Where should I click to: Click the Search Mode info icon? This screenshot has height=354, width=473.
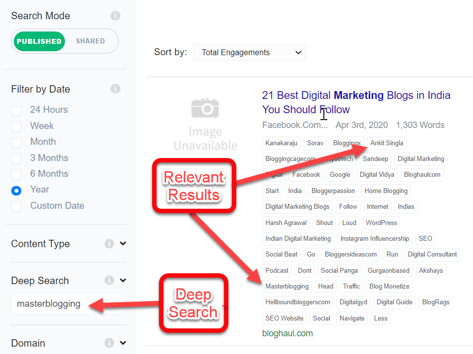[115, 15]
